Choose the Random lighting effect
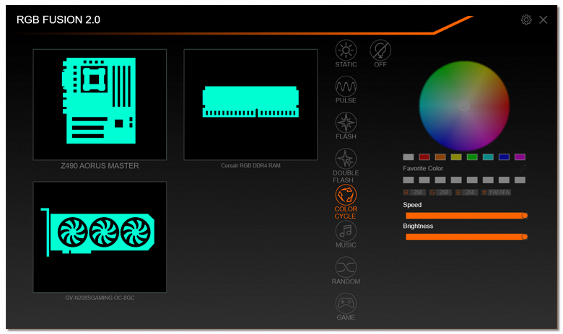 (346, 267)
